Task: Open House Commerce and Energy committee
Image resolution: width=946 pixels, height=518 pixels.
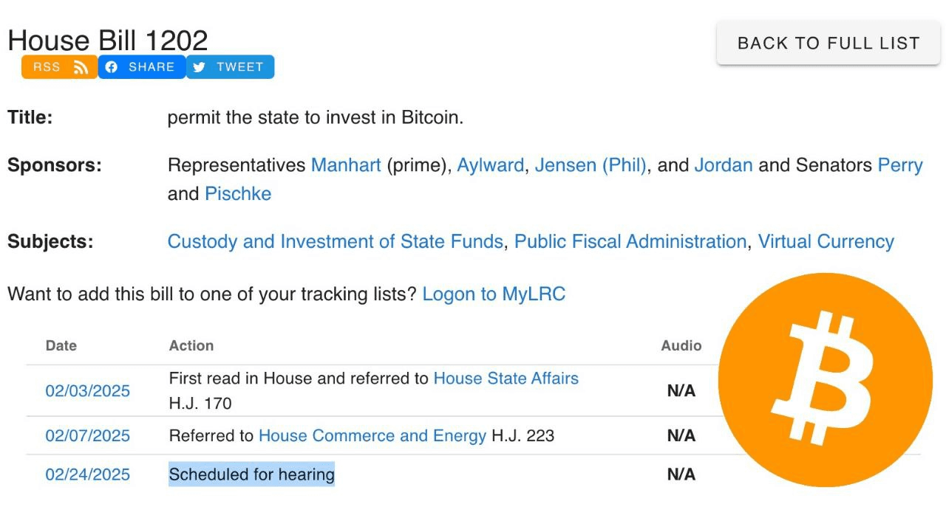Action: click(x=372, y=435)
